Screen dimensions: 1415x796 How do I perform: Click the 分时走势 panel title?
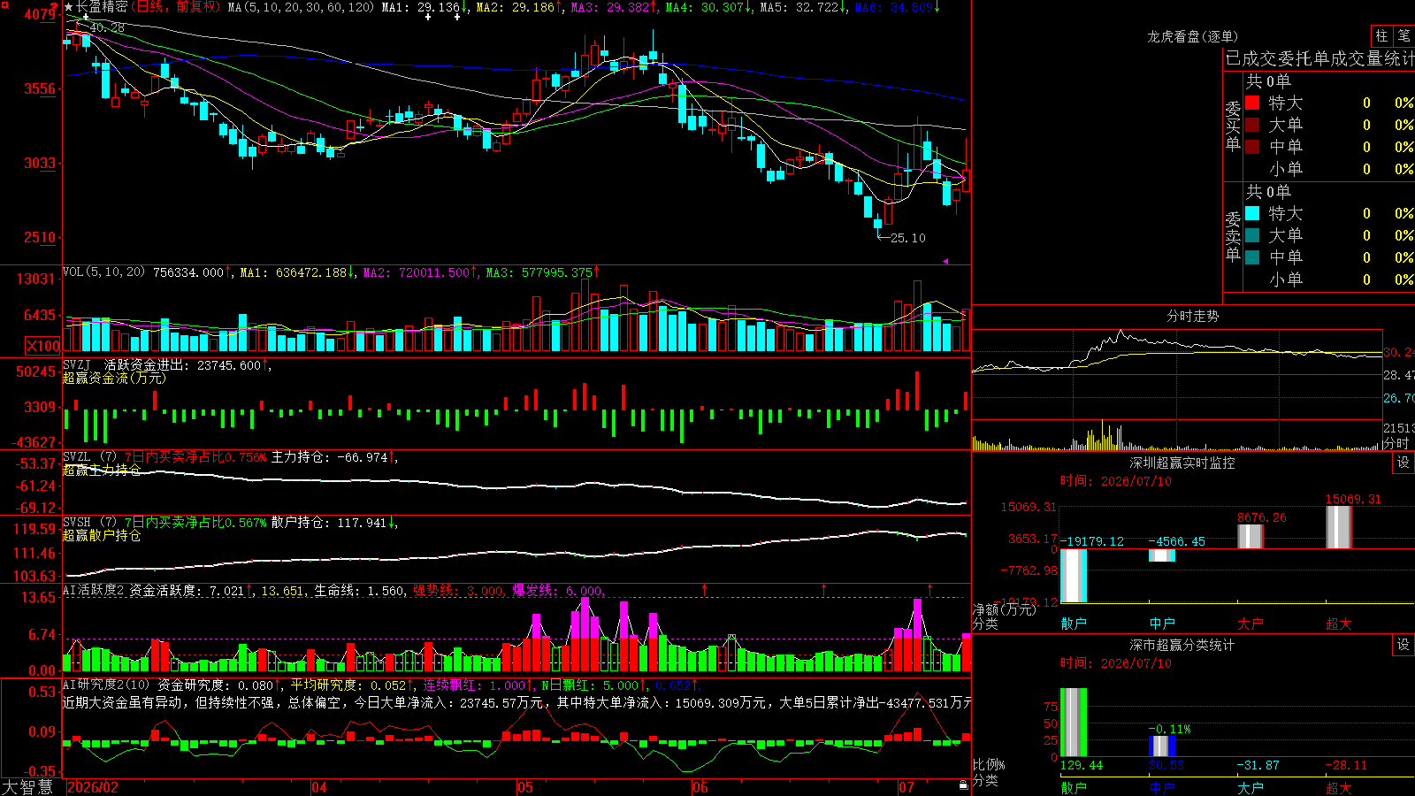pos(1192,316)
